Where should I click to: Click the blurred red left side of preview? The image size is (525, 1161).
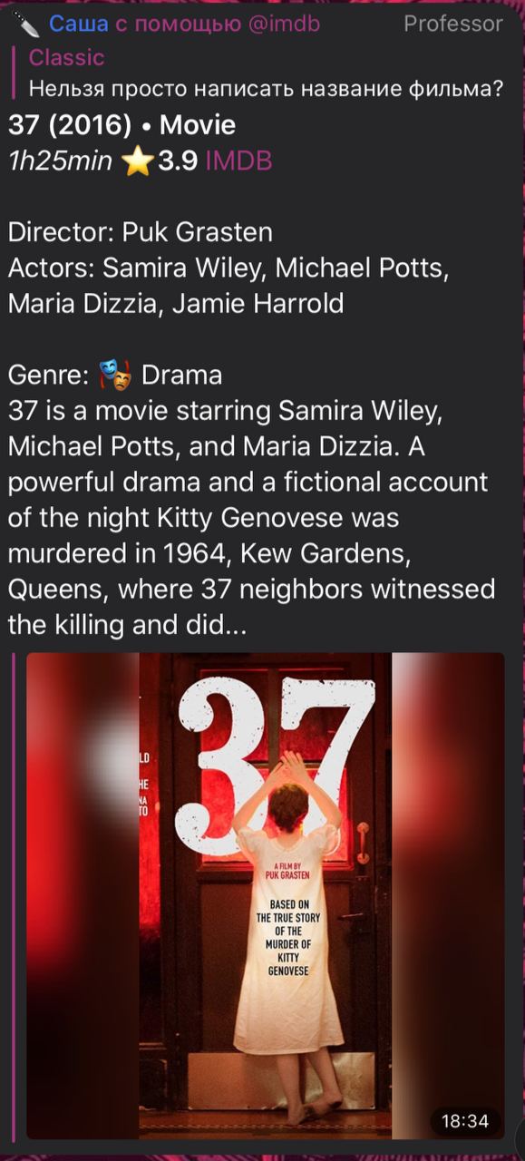pyautogui.click(x=83, y=895)
